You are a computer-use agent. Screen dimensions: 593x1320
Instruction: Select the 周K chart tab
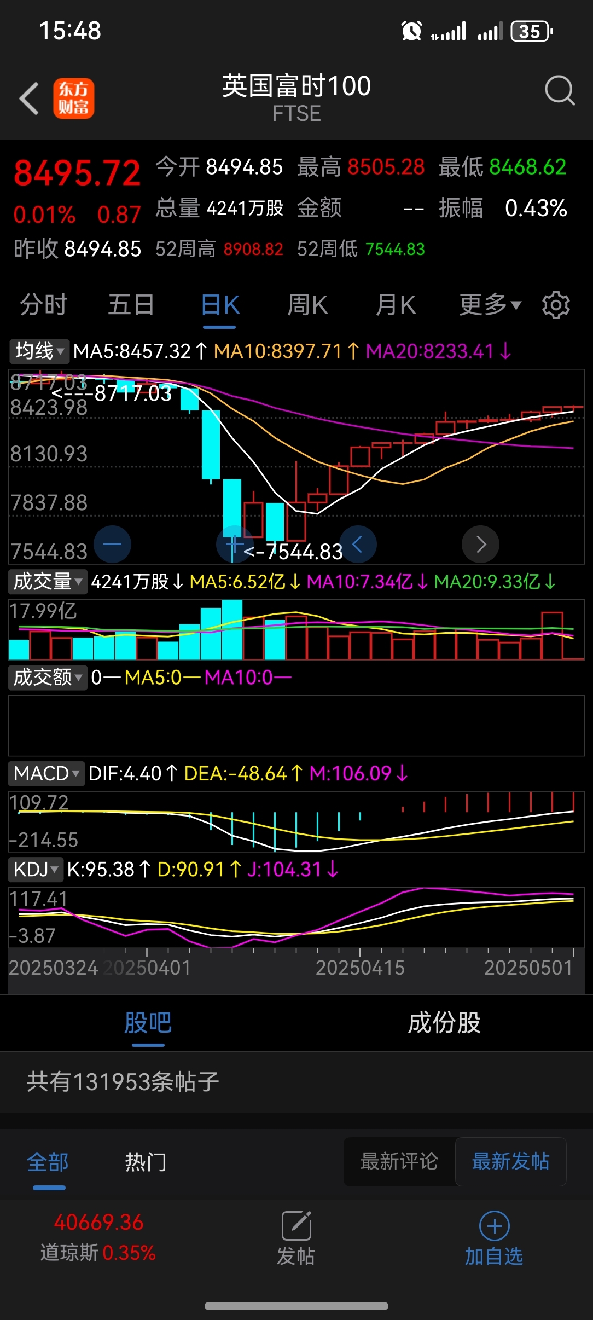pyautogui.click(x=307, y=305)
